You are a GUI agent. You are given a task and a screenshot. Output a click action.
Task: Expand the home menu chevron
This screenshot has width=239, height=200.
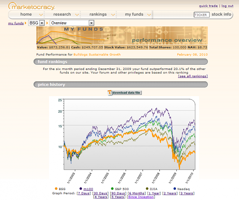[x=41, y=15]
